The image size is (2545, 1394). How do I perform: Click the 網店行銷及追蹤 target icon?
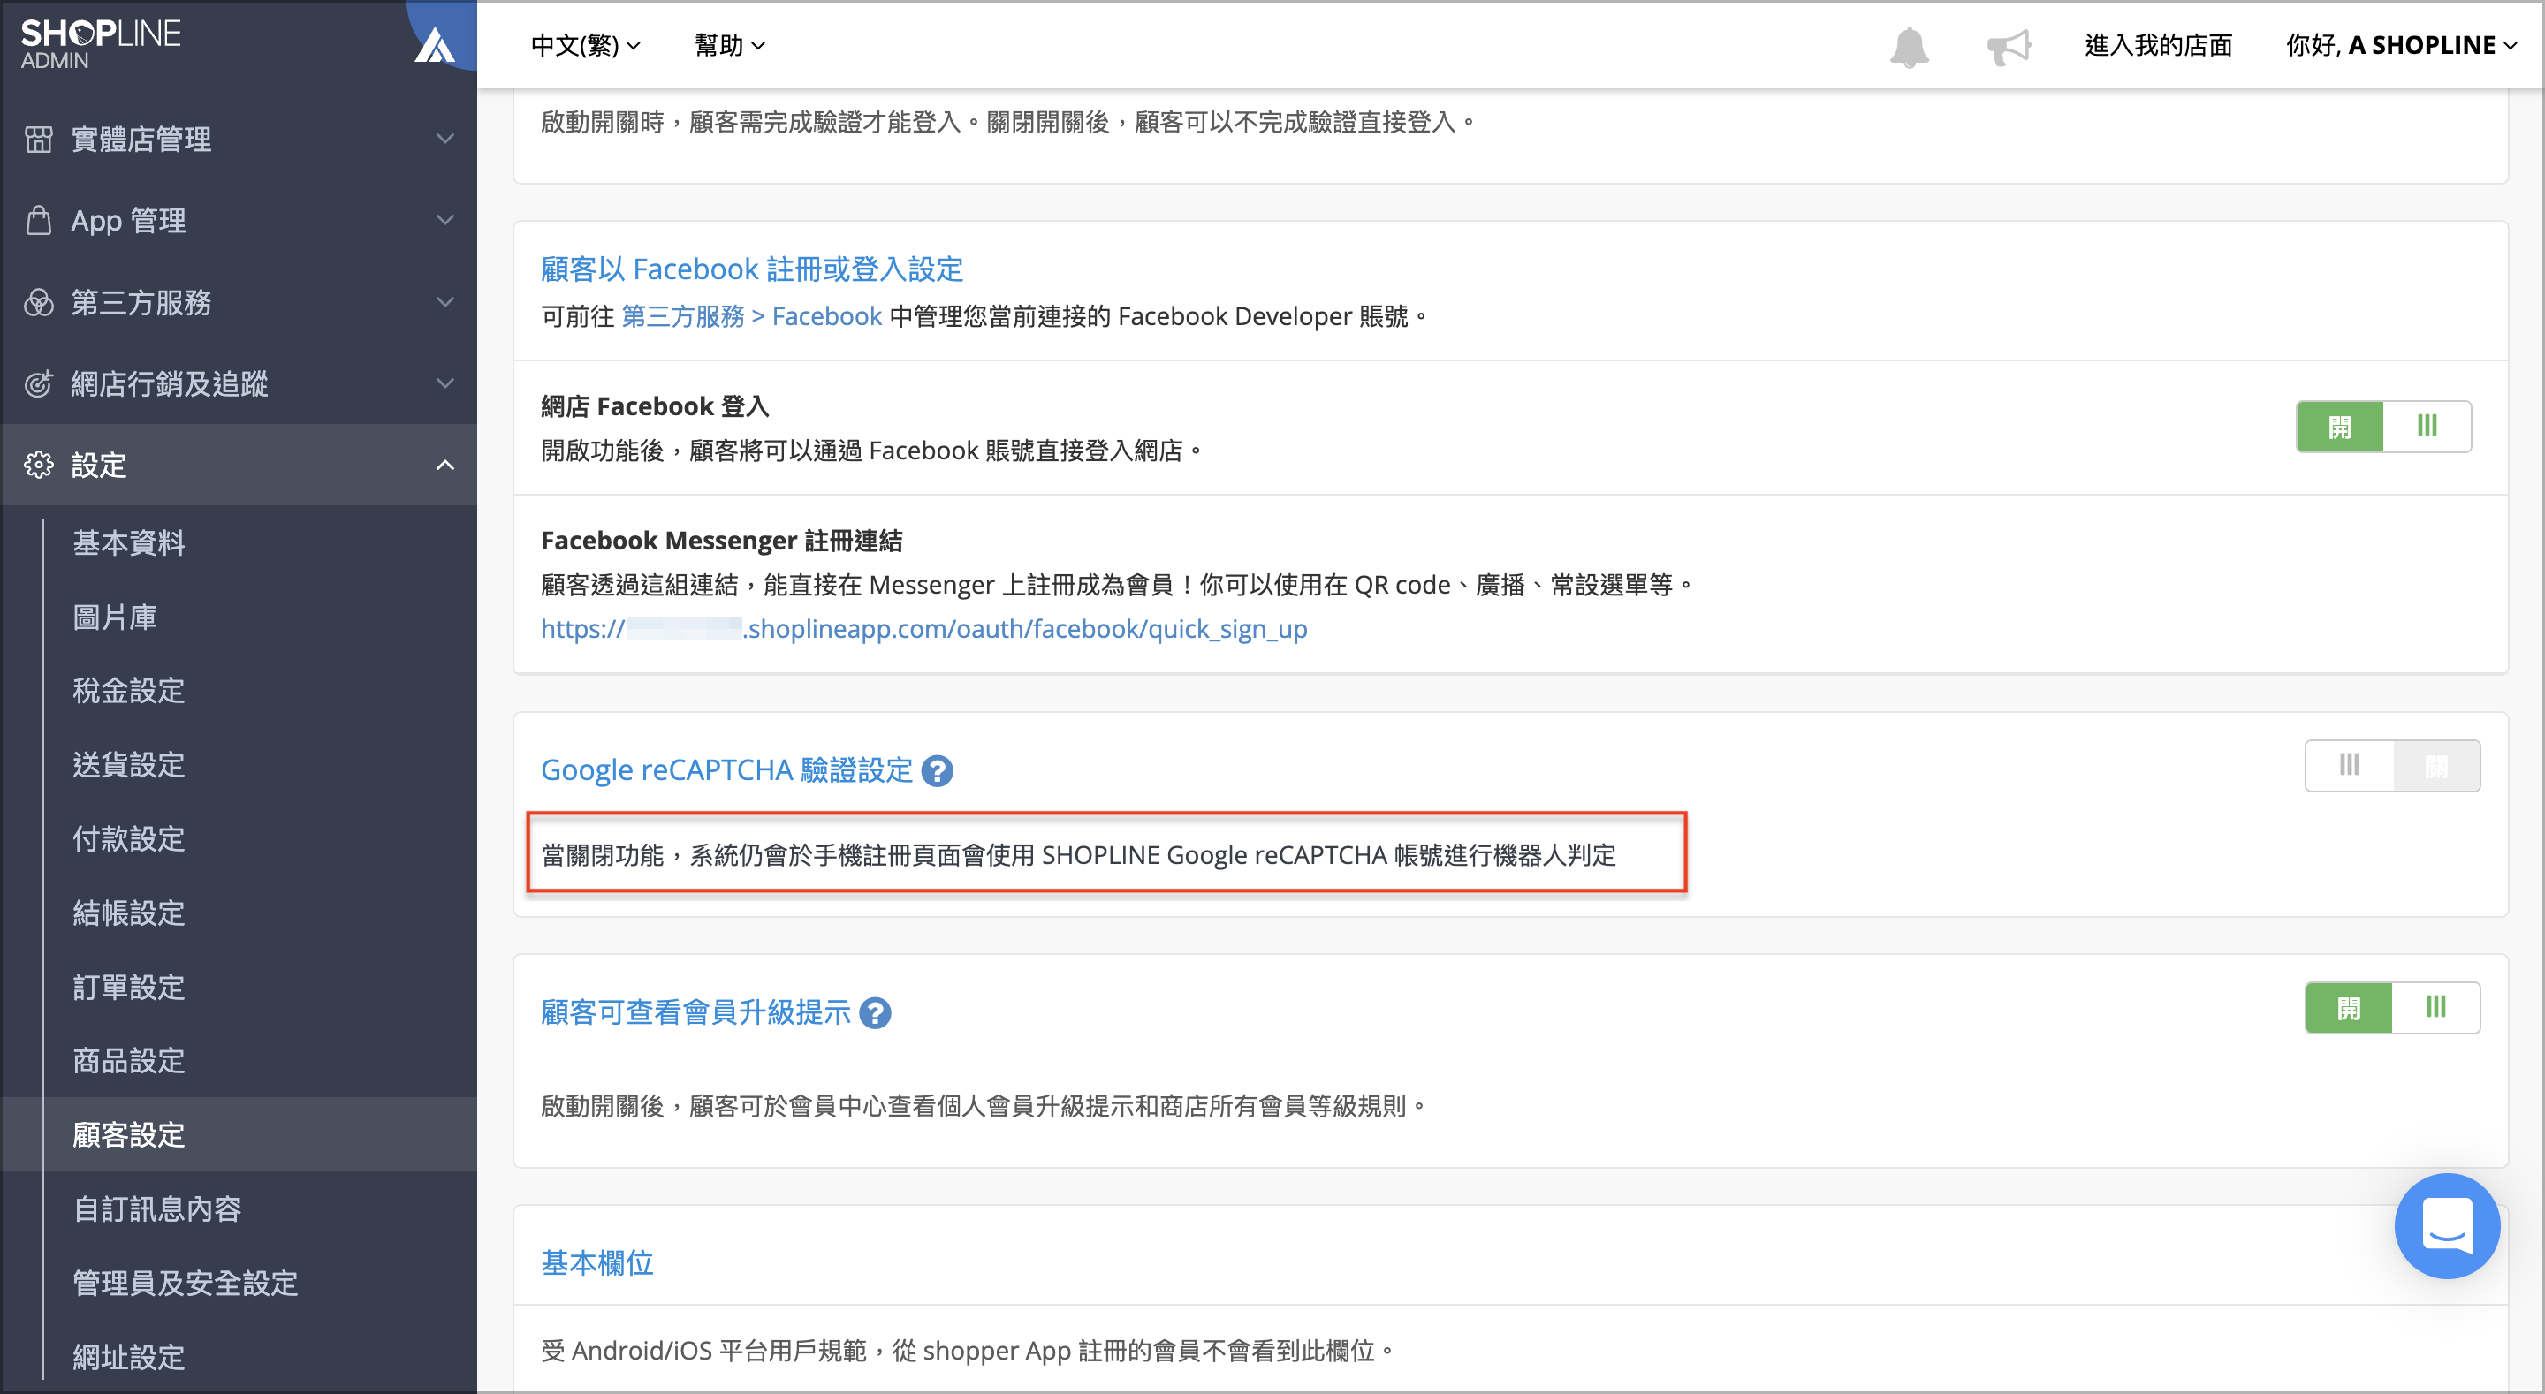(39, 383)
